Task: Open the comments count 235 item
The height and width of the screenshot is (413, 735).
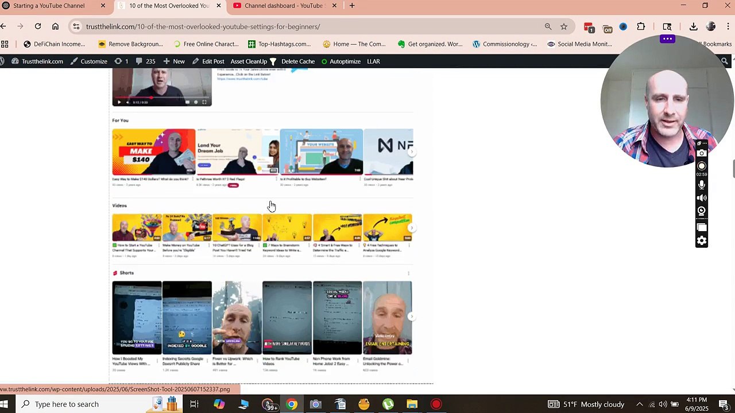Action: pyautogui.click(x=146, y=61)
